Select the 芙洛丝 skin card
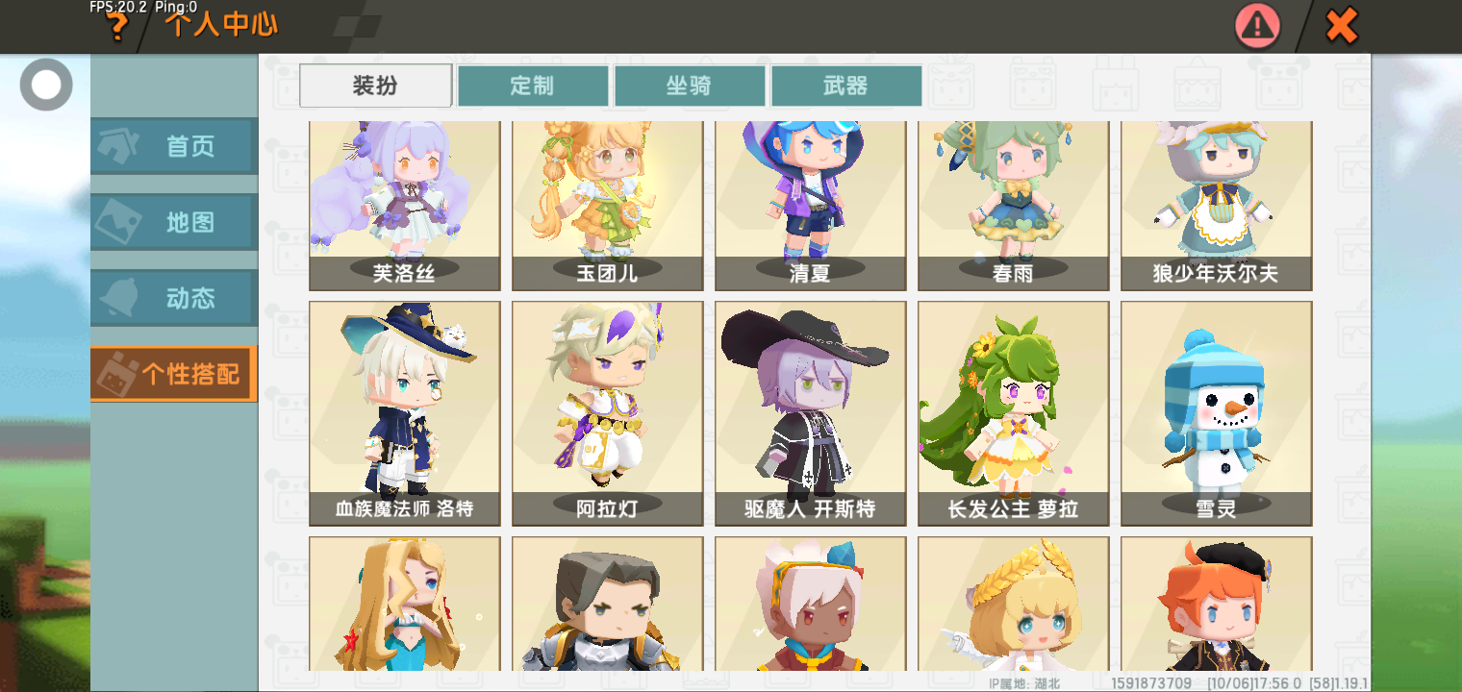This screenshot has height=692, width=1462. pos(405,206)
